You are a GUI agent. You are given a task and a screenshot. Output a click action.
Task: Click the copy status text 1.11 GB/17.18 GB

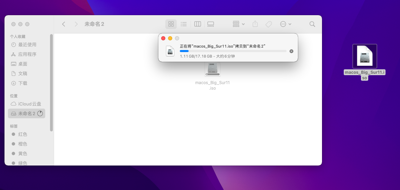tap(196, 56)
